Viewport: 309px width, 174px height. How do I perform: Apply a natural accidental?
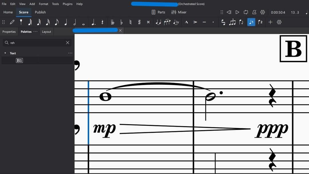tap(130, 22)
